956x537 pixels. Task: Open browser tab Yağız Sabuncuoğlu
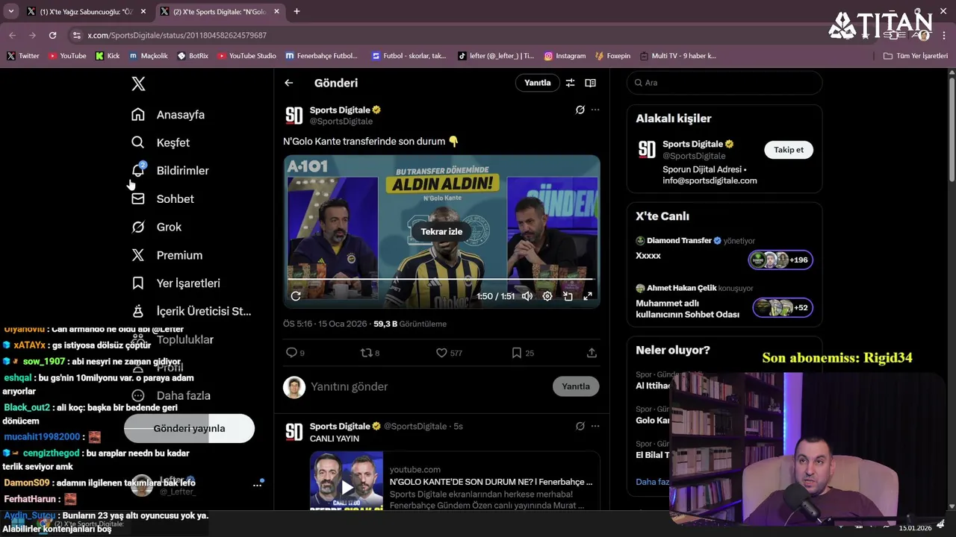(87, 12)
